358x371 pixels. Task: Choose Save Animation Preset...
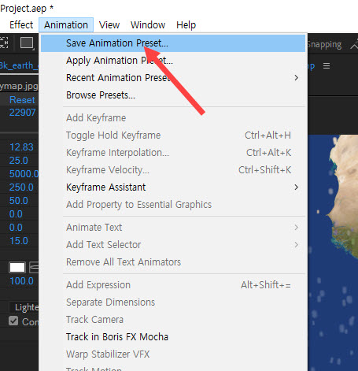tap(173, 43)
